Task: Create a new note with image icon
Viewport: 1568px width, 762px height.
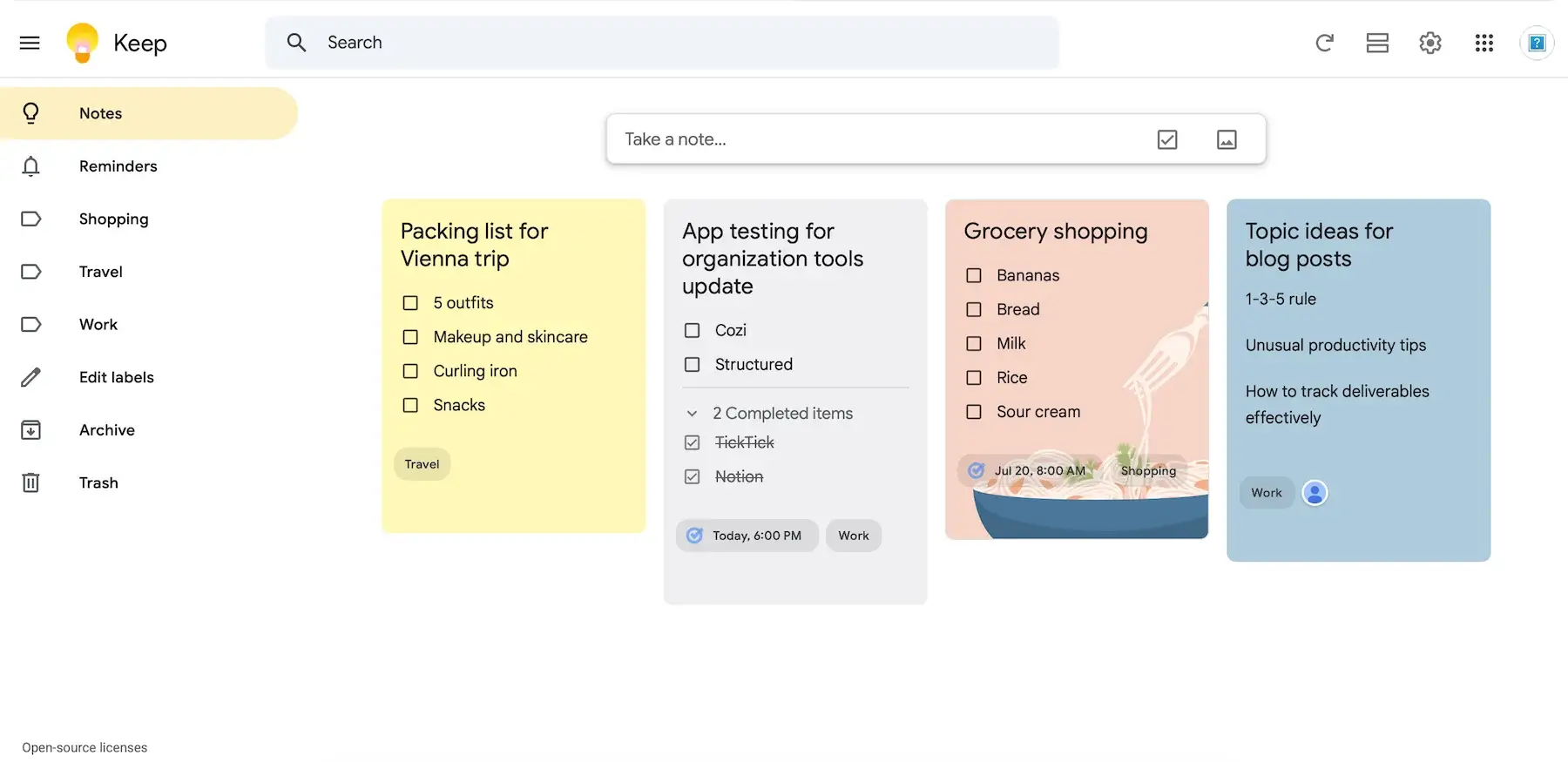Action: click(1227, 139)
